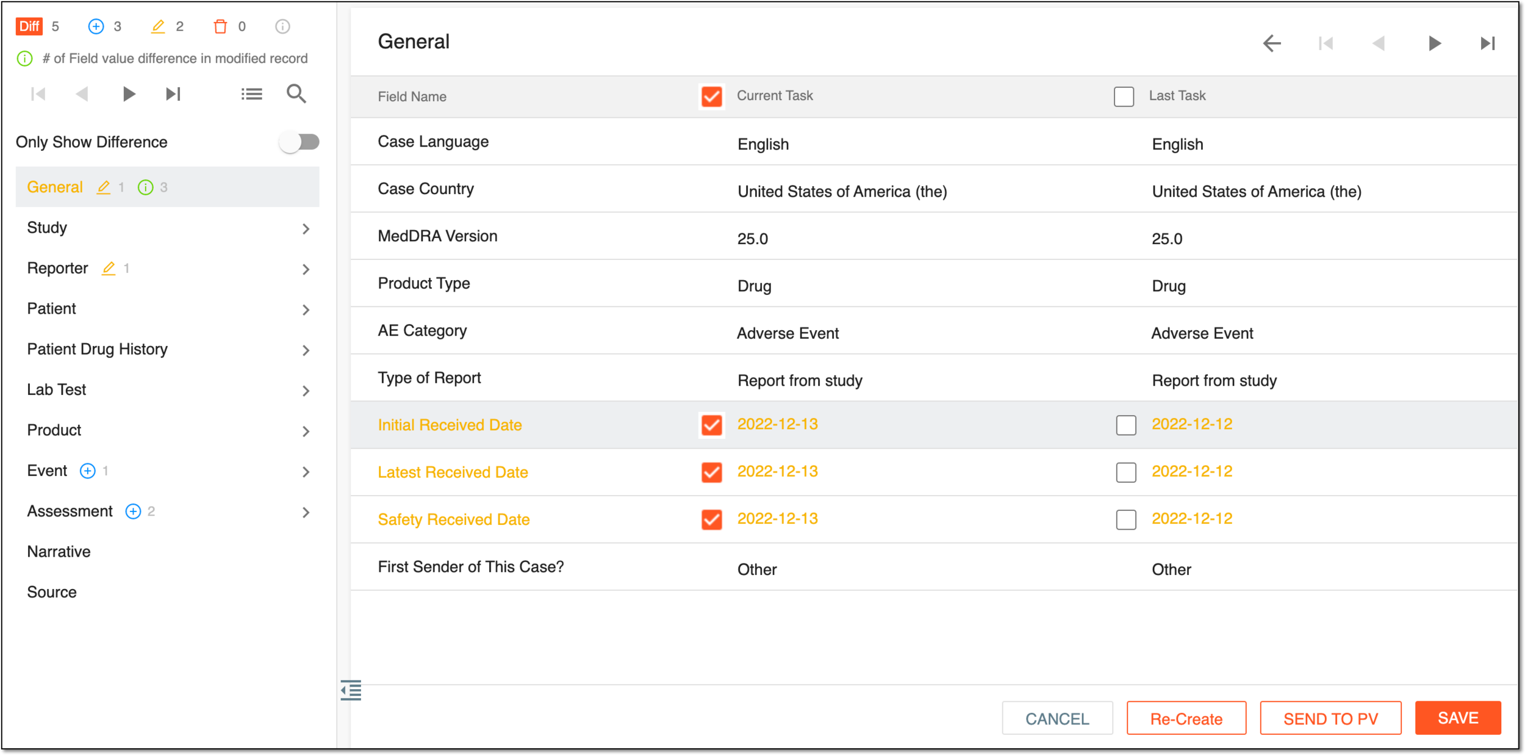
Task: Expand the Lab Test section chevron
Action: tap(306, 391)
